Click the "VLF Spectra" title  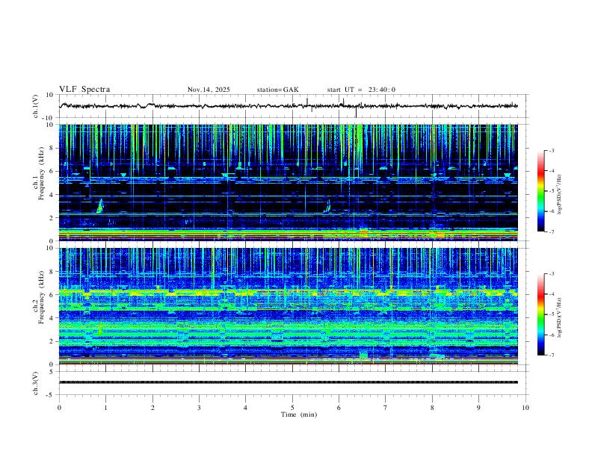pos(84,90)
